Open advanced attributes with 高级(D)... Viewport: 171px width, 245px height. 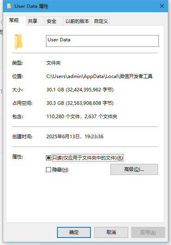pos(134,169)
